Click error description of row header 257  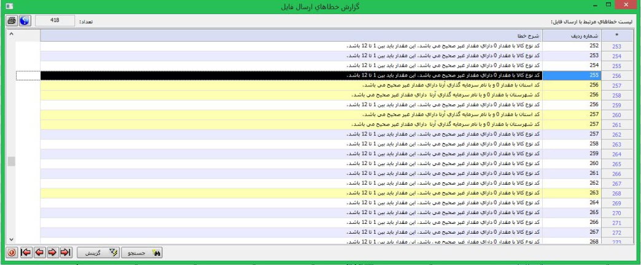click(x=291, y=85)
